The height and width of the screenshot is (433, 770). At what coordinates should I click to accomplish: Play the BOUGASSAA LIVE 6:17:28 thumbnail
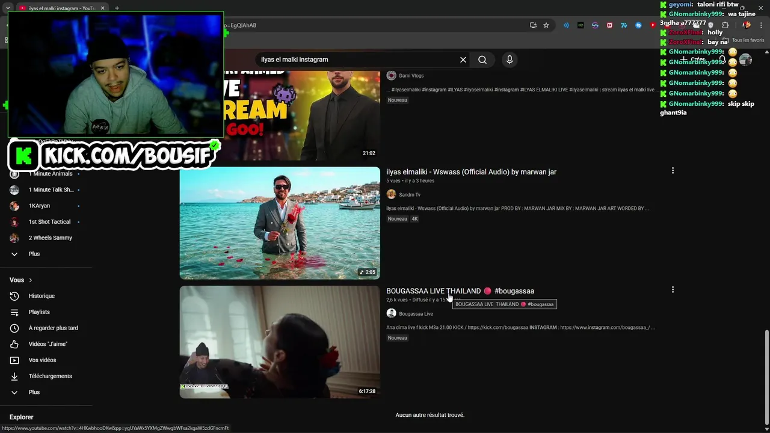[280, 342]
